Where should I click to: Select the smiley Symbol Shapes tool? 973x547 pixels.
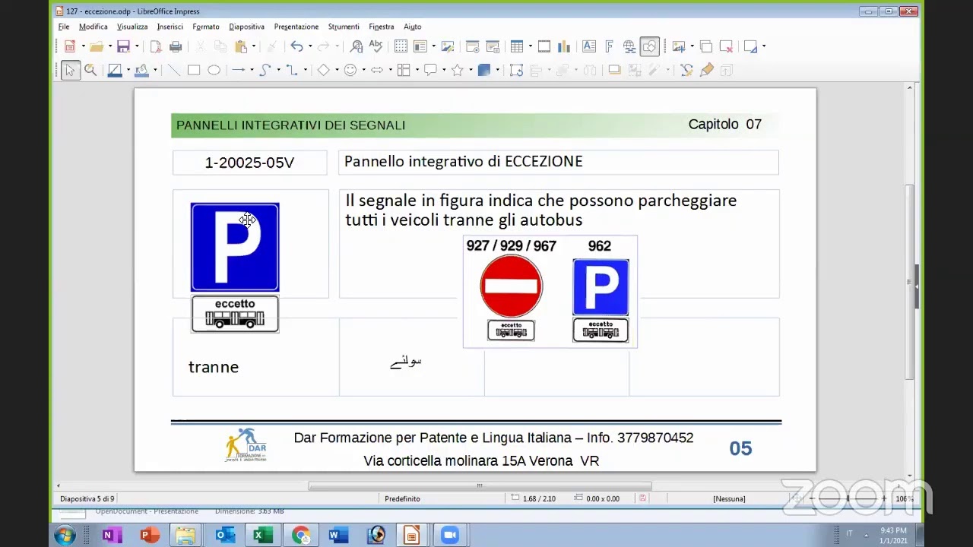click(350, 70)
